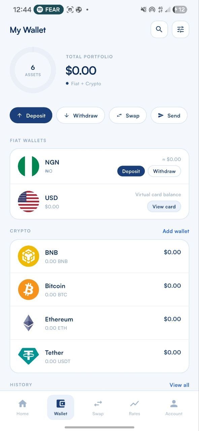Tap the Deposit button
Screen dimensions: 199x431
[31, 115]
